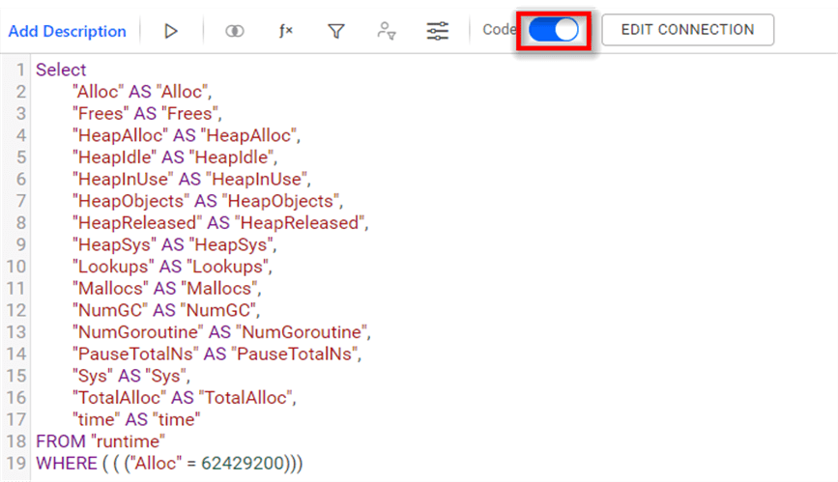Viewport: 838px width, 482px height.
Task: Turn off the Code view toggle
Action: pos(554,30)
